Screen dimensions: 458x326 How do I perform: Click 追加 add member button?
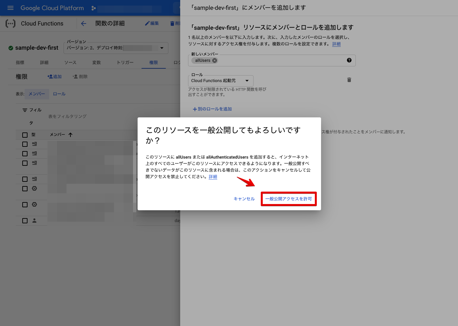tap(54, 77)
